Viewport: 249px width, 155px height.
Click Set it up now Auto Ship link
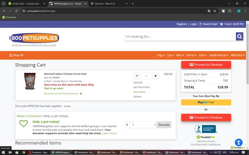[x=54, y=88]
